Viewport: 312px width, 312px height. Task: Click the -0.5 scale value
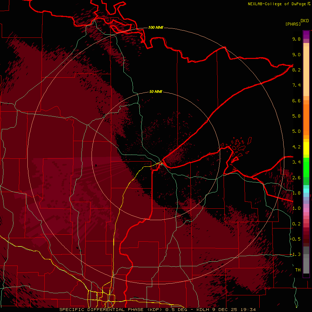click(295, 239)
